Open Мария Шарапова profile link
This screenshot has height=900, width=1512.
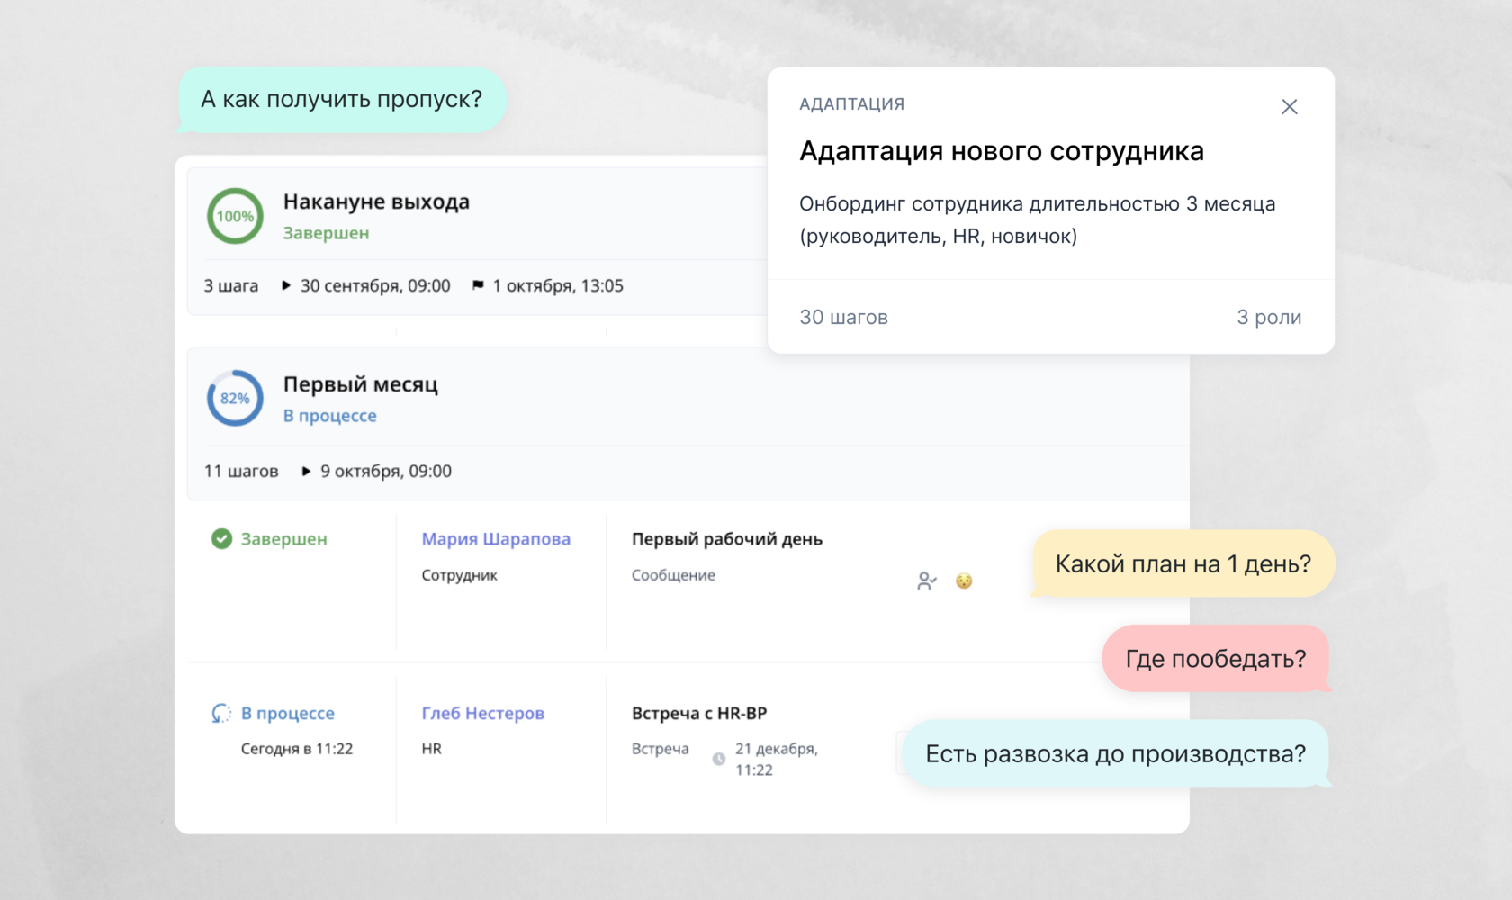point(496,539)
